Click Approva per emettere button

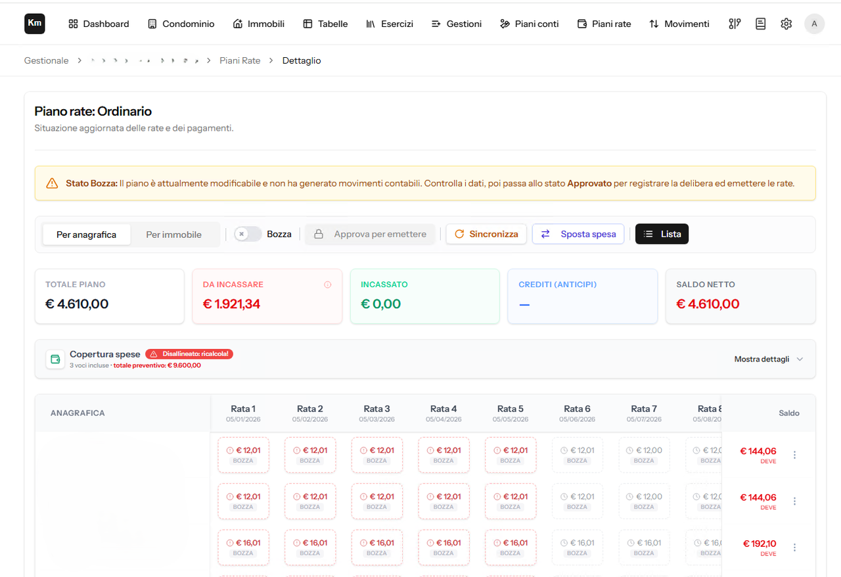pos(370,234)
